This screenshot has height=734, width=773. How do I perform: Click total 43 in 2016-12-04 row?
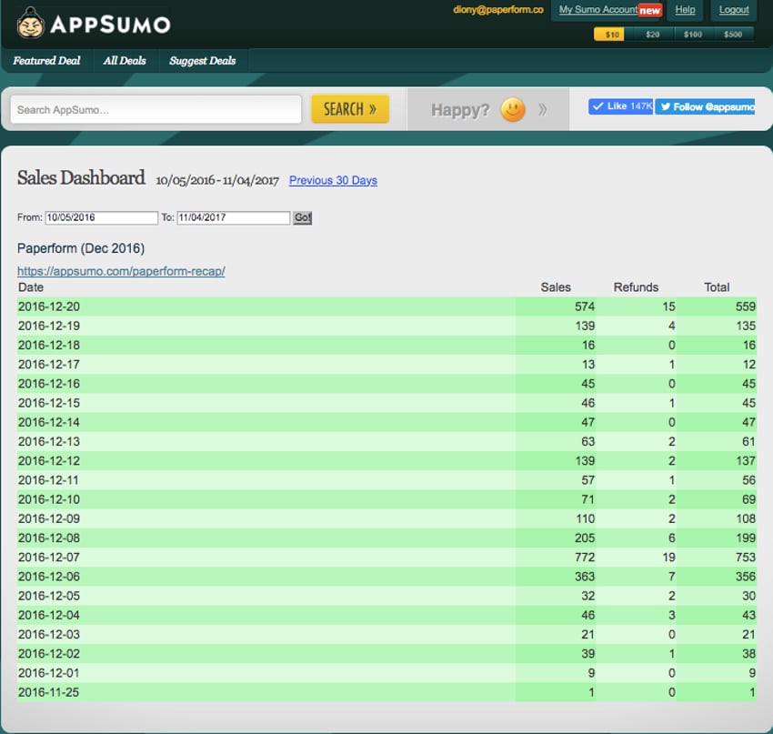tap(748, 615)
